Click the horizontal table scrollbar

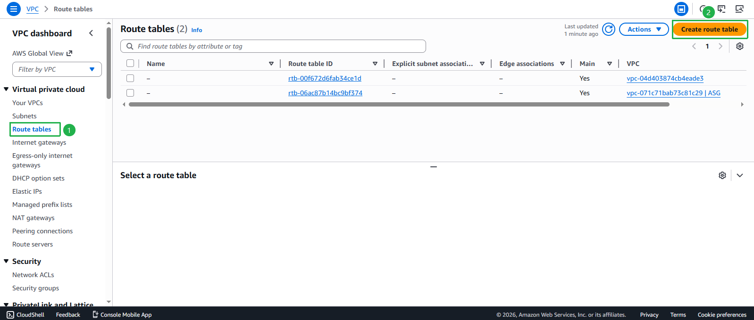tap(399, 105)
